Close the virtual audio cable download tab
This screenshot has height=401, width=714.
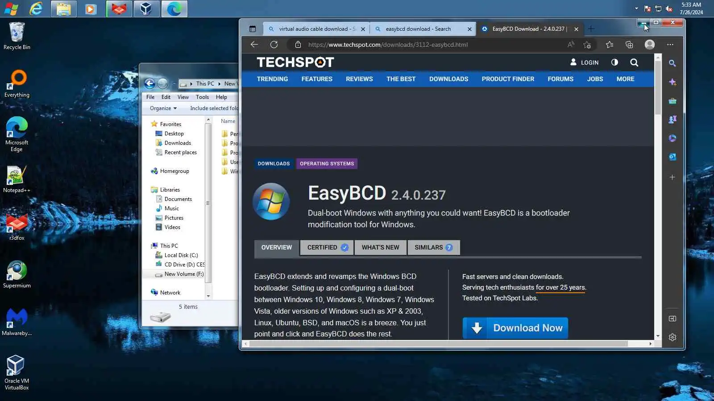pos(363,29)
